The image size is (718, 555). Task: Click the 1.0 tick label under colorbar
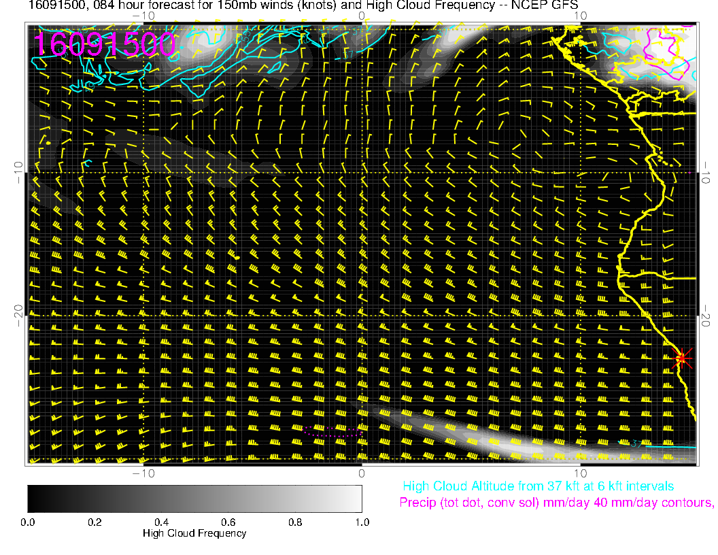click(x=361, y=522)
